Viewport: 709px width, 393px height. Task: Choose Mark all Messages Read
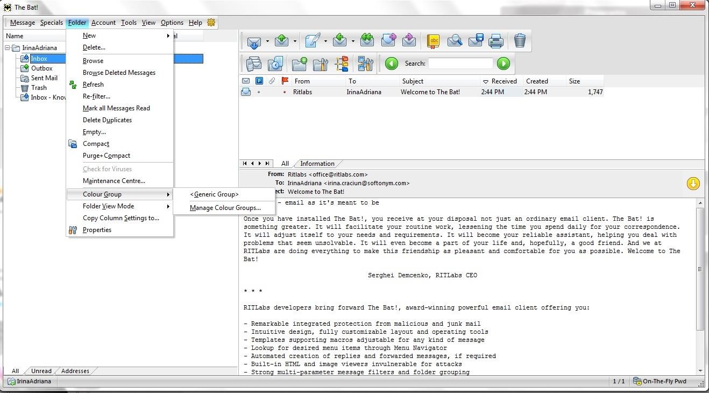(x=116, y=108)
